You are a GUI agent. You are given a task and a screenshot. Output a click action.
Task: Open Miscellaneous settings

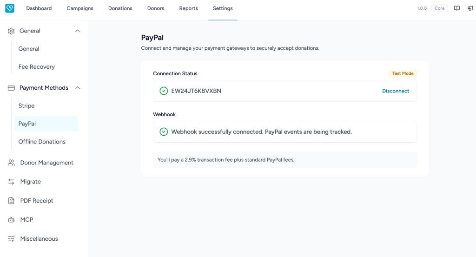[39, 239]
